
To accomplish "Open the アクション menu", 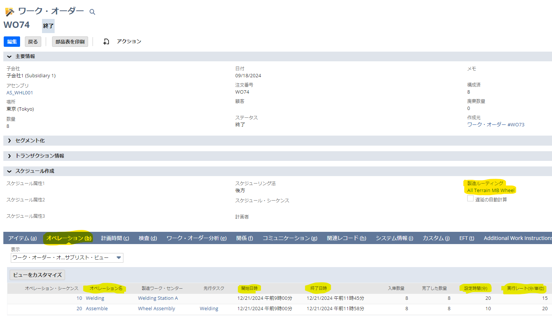I will [129, 41].
